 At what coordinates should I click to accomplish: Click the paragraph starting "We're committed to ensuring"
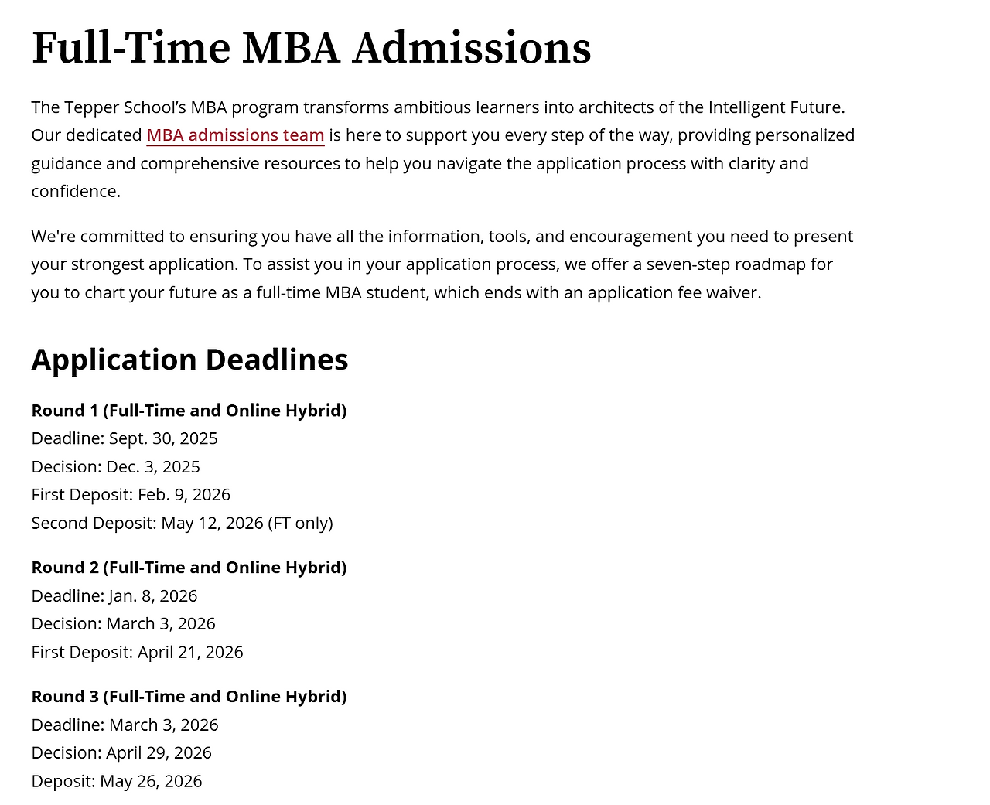[442, 264]
